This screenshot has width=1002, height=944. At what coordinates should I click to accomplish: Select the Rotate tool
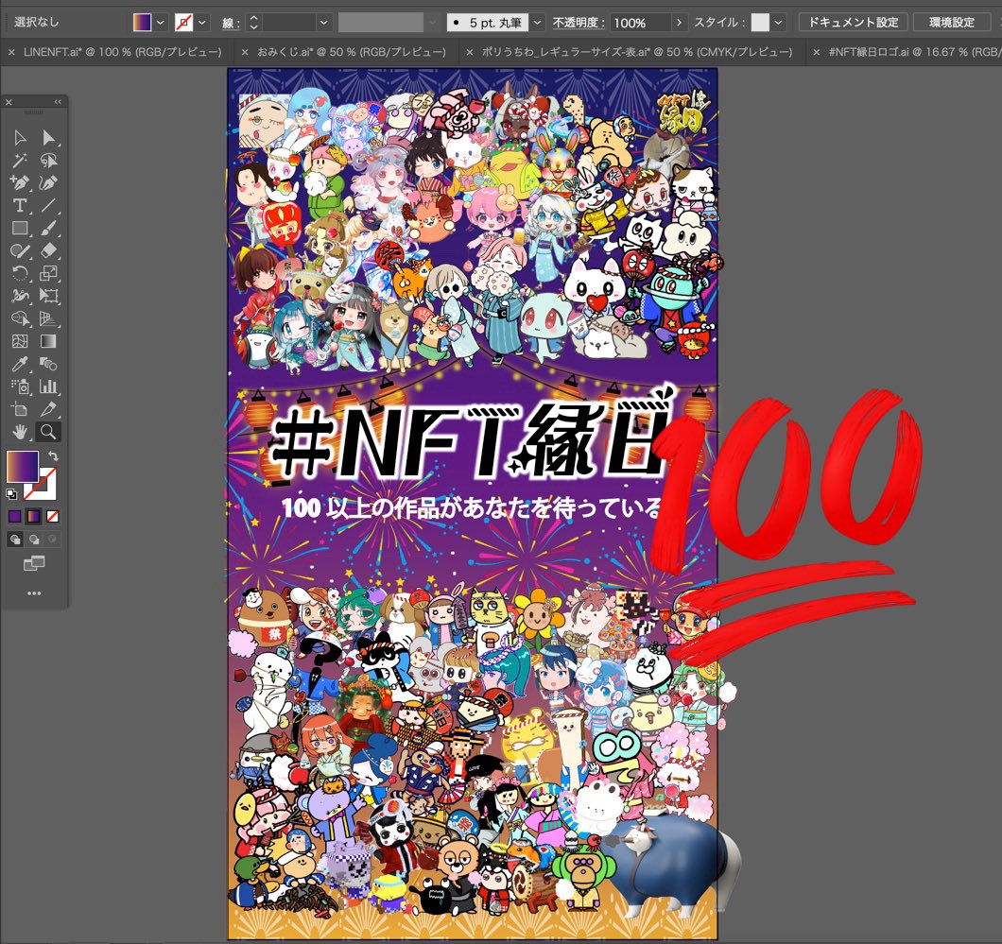click(20, 273)
